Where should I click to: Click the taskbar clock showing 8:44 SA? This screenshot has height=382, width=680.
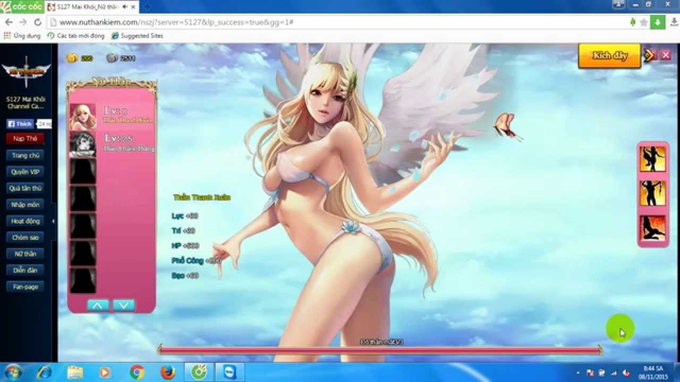click(653, 372)
